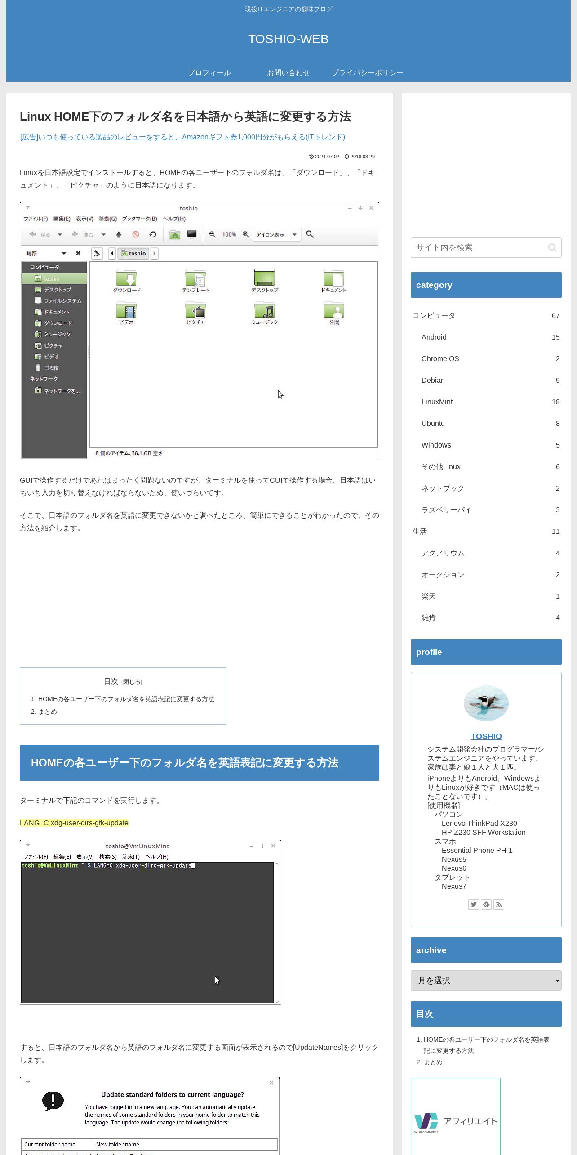
Task: Click the ドキュメント folder icon in the icon view
Action: click(x=334, y=278)
